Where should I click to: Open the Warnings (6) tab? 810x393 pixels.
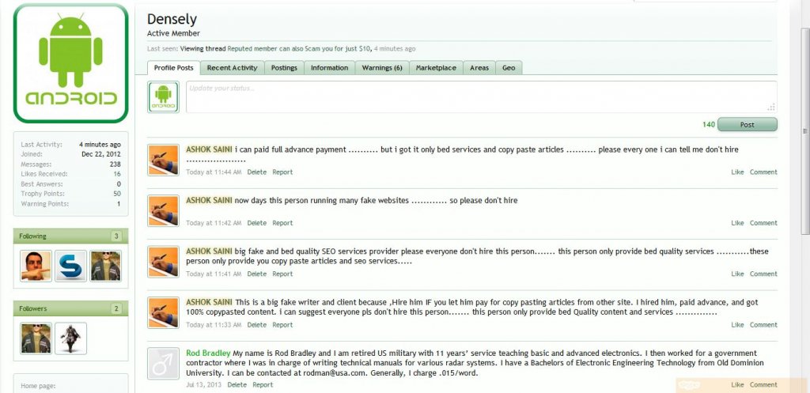tap(382, 68)
